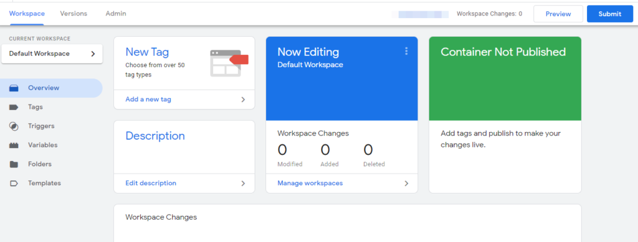Click the Edit description link
This screenshot has height=242, width=638.
pyautogui.click(x=151, y=183)
